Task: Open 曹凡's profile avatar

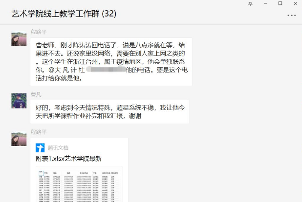Action: [x=19, y=100]
